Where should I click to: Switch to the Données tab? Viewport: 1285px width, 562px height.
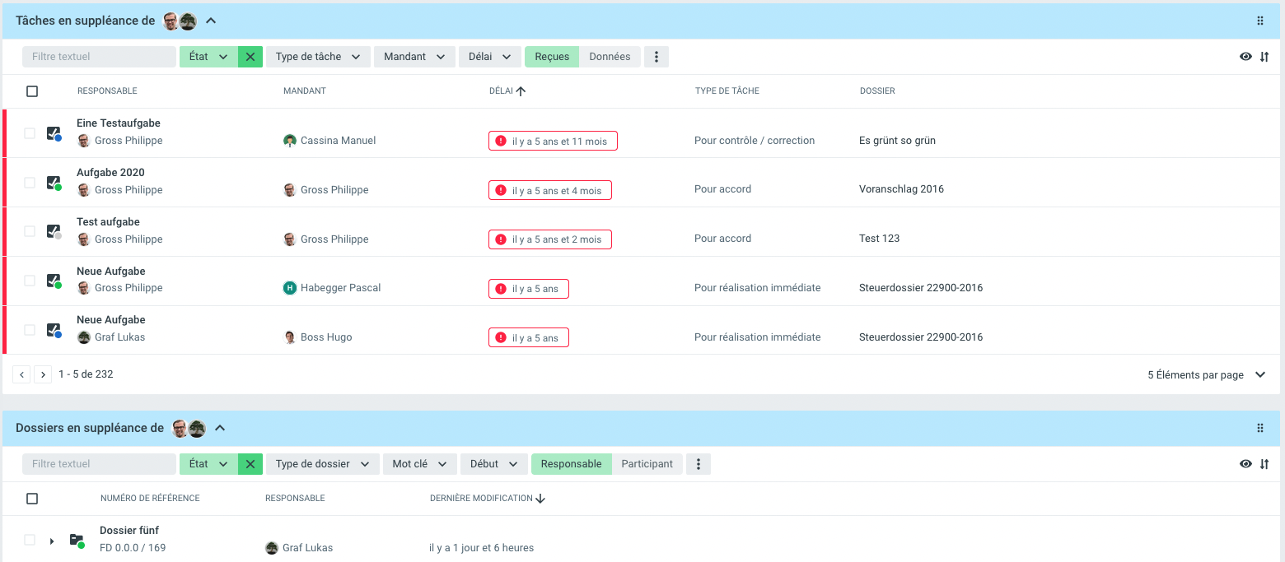[x=610, y=57]
